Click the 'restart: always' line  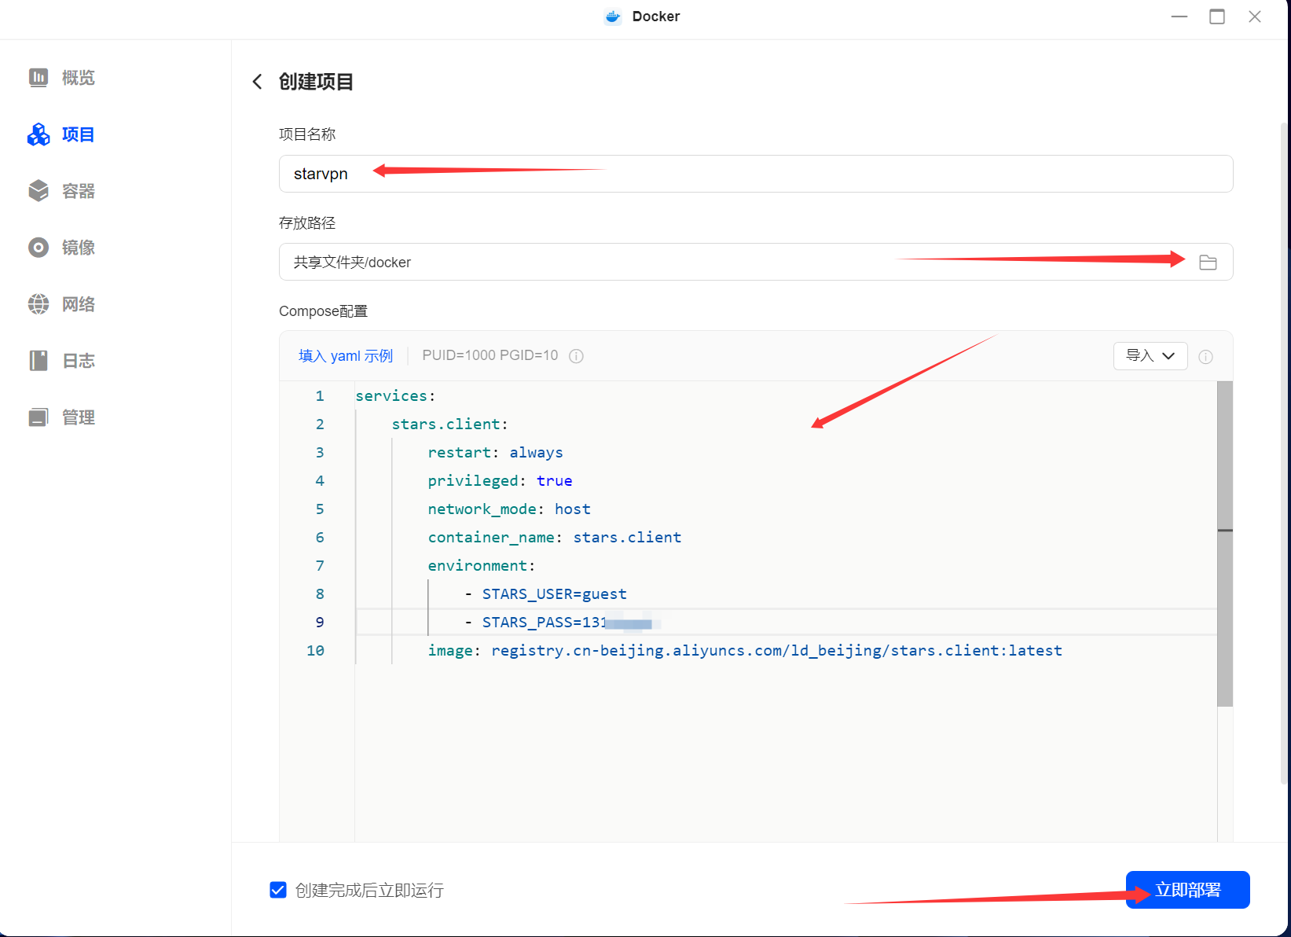click(x=495, y=453)
